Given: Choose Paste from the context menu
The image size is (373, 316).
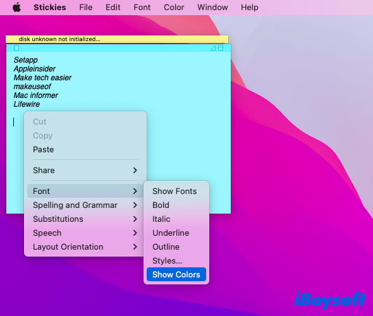Looking at the screenshot, I should (85, 150).
